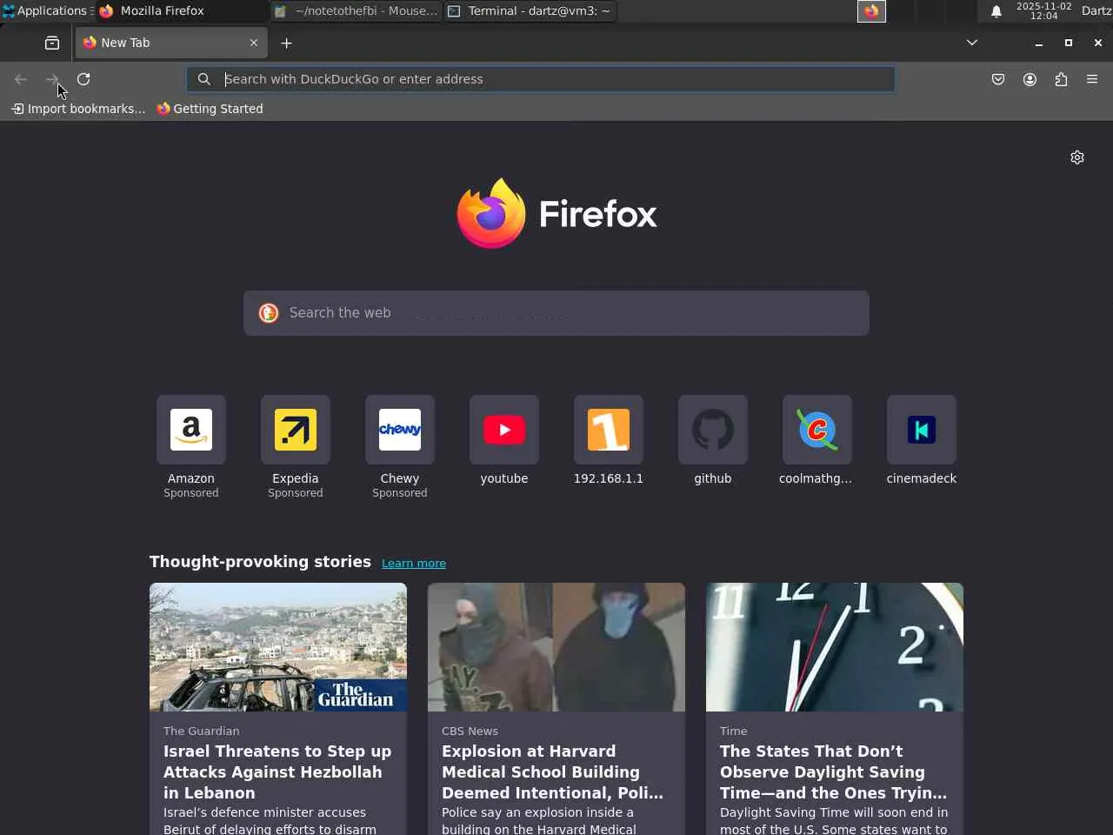Select the New Tab browser tab
The height and width of the screenshot is (835, 1113).
pyautogui.click(x=170, y=43)
